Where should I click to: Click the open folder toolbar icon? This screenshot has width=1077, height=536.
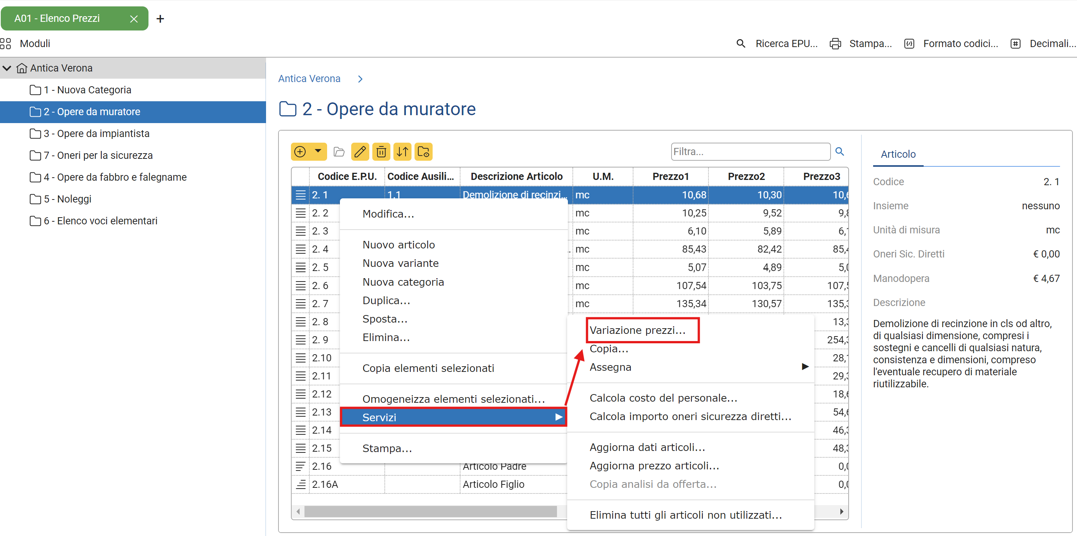[x=339, y=152]
